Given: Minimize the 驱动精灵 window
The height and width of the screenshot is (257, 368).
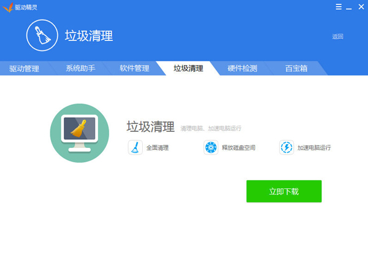Looking at the screenshot, I should click(350, 7).
